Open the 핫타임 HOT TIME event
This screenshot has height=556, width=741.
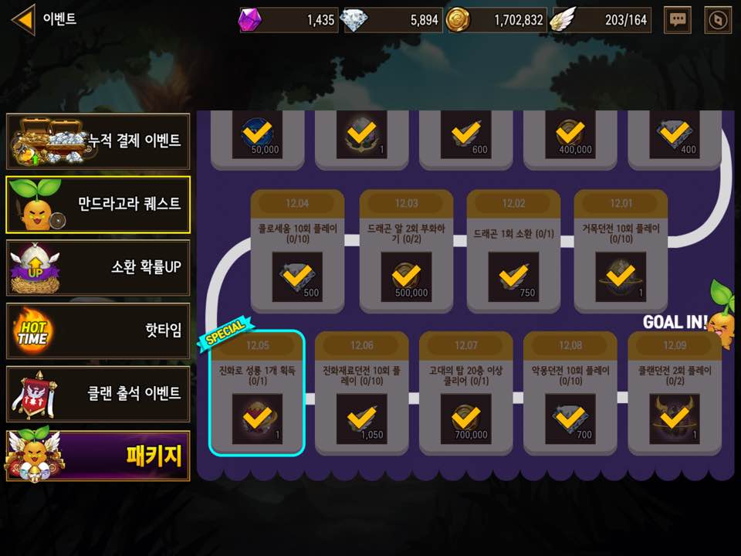[98, 331]
